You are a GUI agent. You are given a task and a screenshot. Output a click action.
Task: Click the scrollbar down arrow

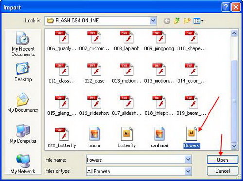click(234, 146)
